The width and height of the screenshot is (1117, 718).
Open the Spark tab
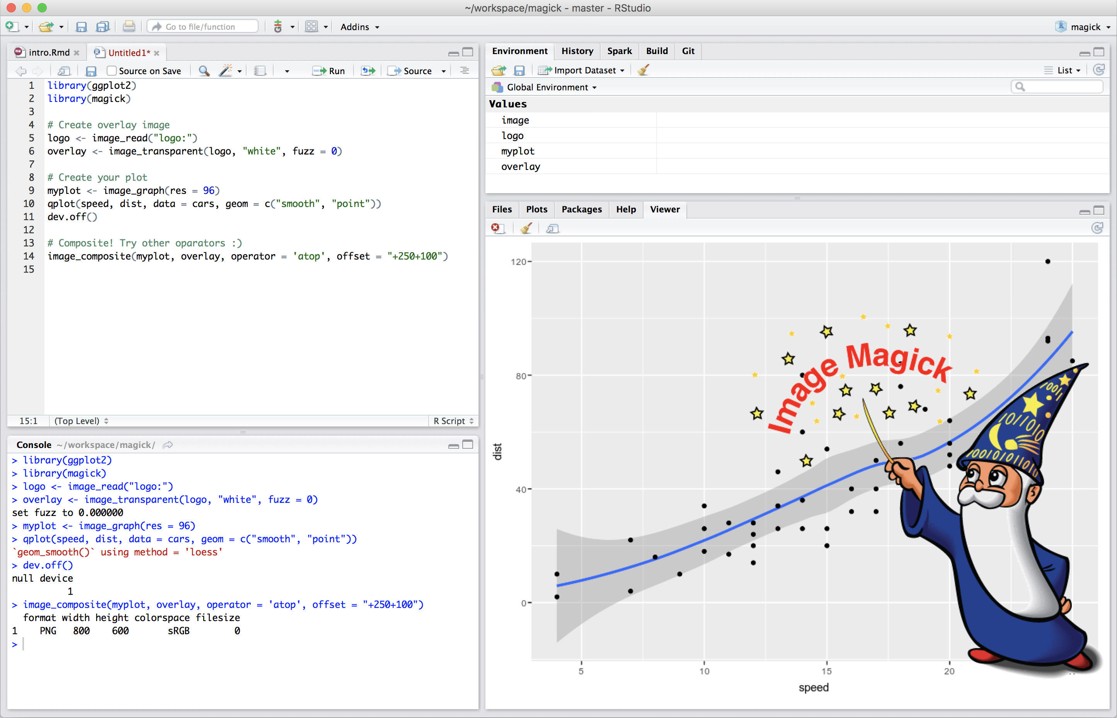point(620,51)
